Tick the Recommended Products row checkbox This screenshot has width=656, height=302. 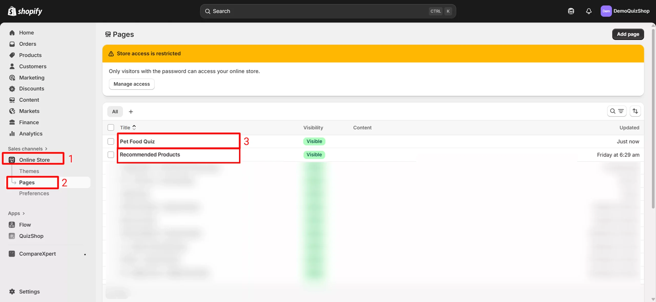click(111, 155)
